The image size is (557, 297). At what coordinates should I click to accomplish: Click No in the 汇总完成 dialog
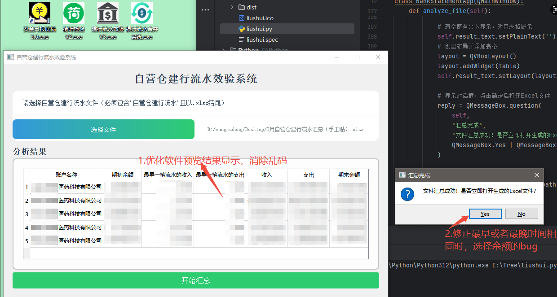(x=522, y=214)
